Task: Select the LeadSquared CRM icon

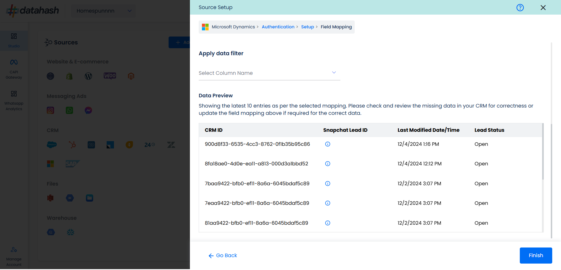Action: coord(110,145)
